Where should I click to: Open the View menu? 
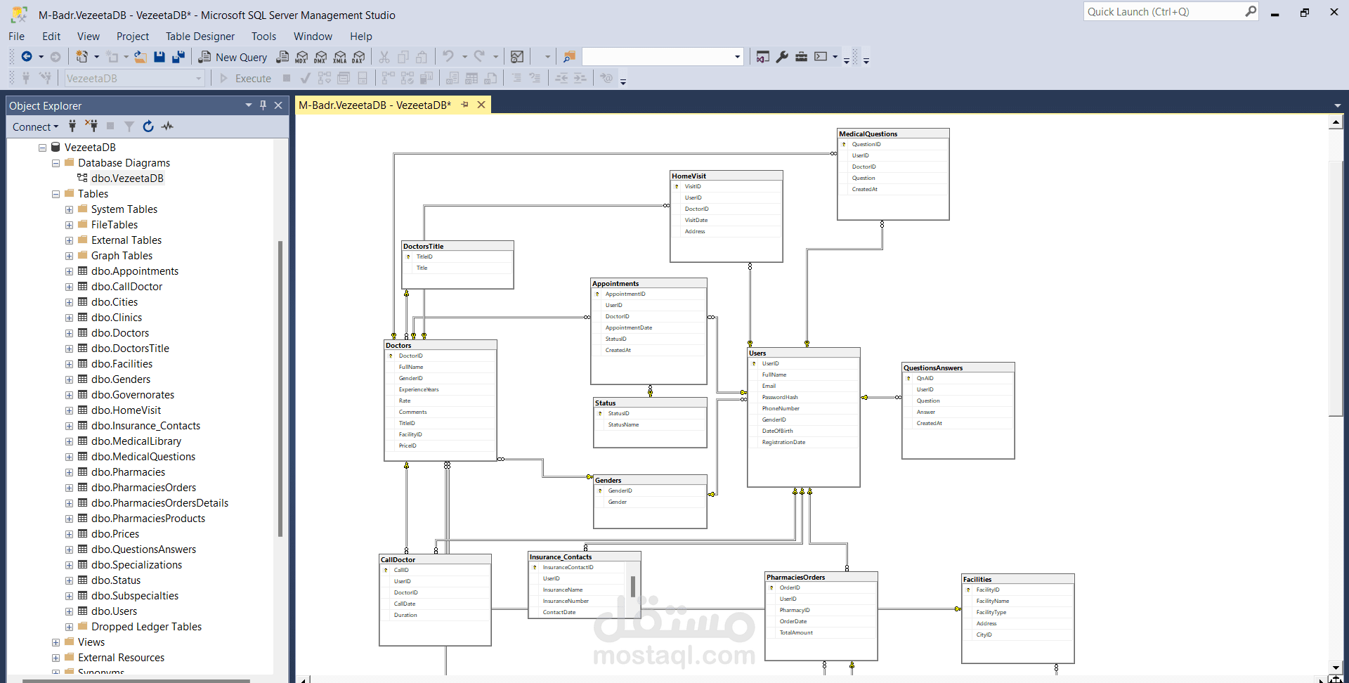coord(89,37)
